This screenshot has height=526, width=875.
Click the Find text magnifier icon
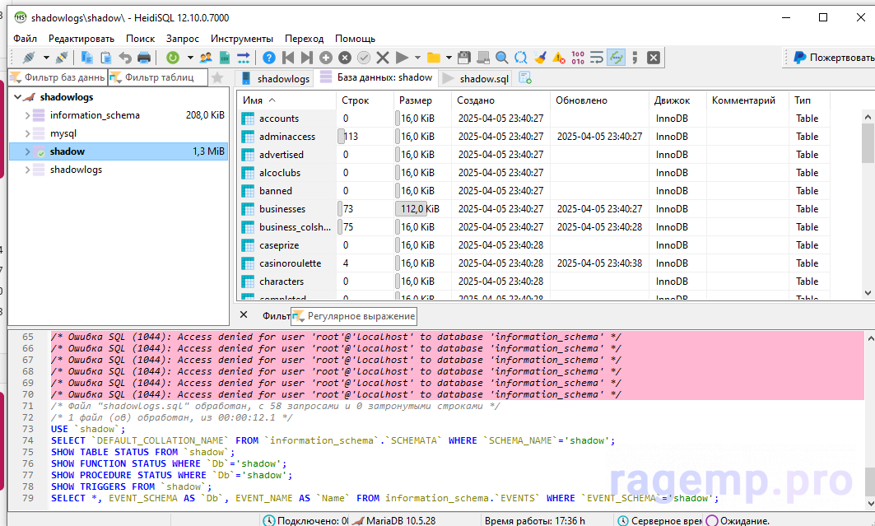pos(501,58)
